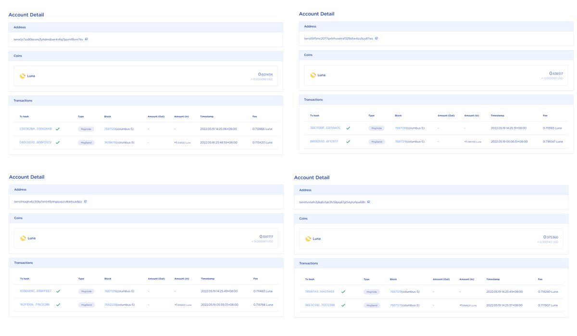Click success checkmark next to hash 118587A9...14AD5453
This screenshot has width=577, height=336.
pos(343,292)
